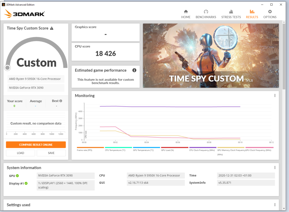Click the warning triangle beside Time Spy Custom Score
289x212 pixels.
click(52, 28)
